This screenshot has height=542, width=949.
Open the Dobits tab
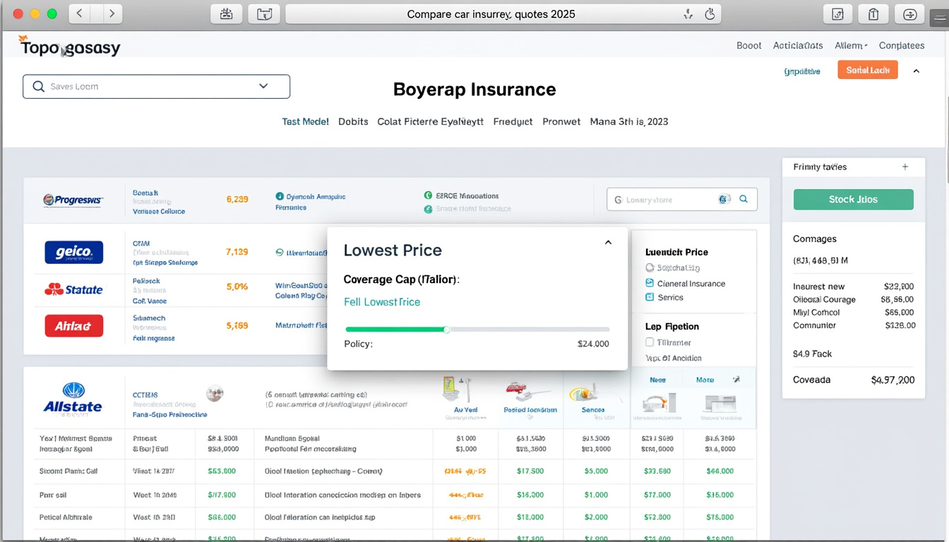point(353,121)
